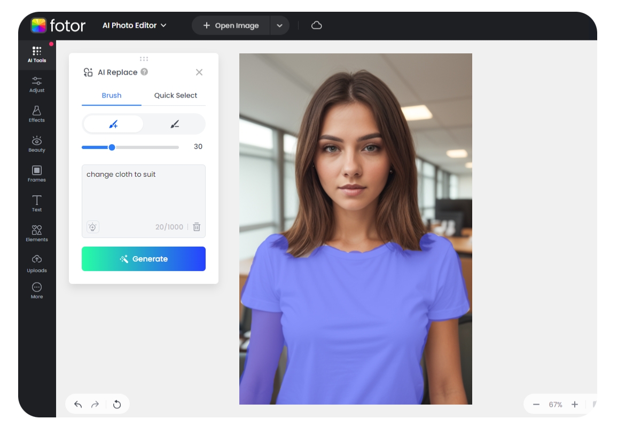Zoom in with the plus button
This screenshot has width=641, height=427.
click(575, 405)
